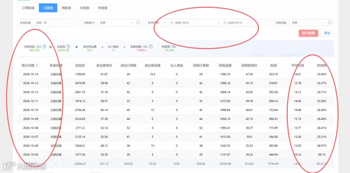
Task: Show help tooltip for 实收款 summary
Action: coord(68,47)
